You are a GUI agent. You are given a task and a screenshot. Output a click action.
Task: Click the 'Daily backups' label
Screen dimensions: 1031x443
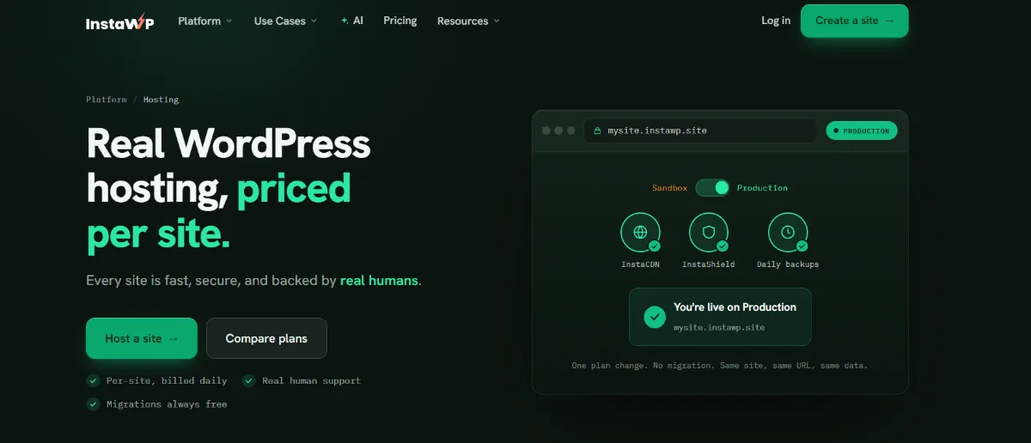(x=788, y=264)
